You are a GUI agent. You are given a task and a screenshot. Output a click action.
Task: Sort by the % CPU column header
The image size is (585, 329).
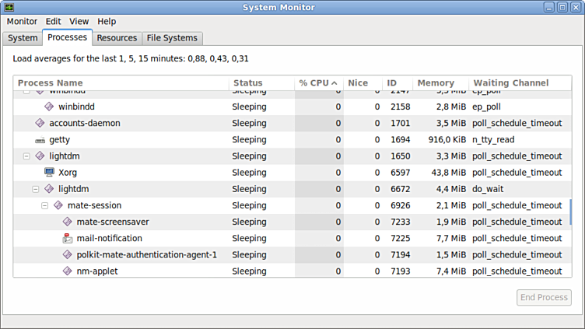coord(318,83)
